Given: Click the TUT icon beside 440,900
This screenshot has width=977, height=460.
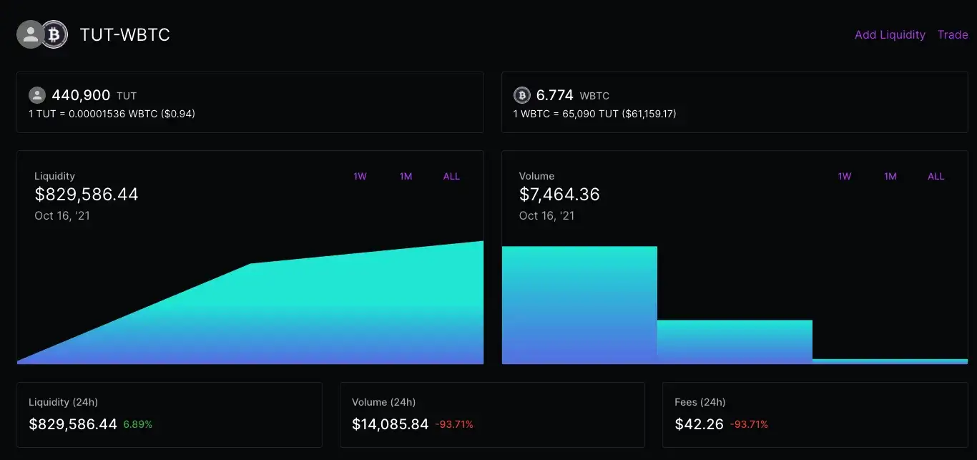Looking at the screenshot, I should (x=37, y=95).
